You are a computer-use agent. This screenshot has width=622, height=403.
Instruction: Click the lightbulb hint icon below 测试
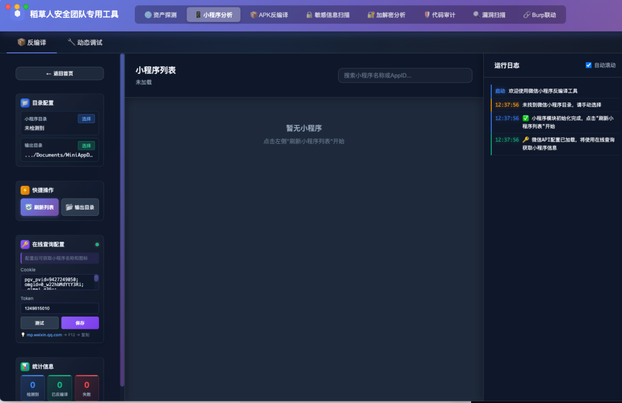pyautogui.click(x=23, y=334)
